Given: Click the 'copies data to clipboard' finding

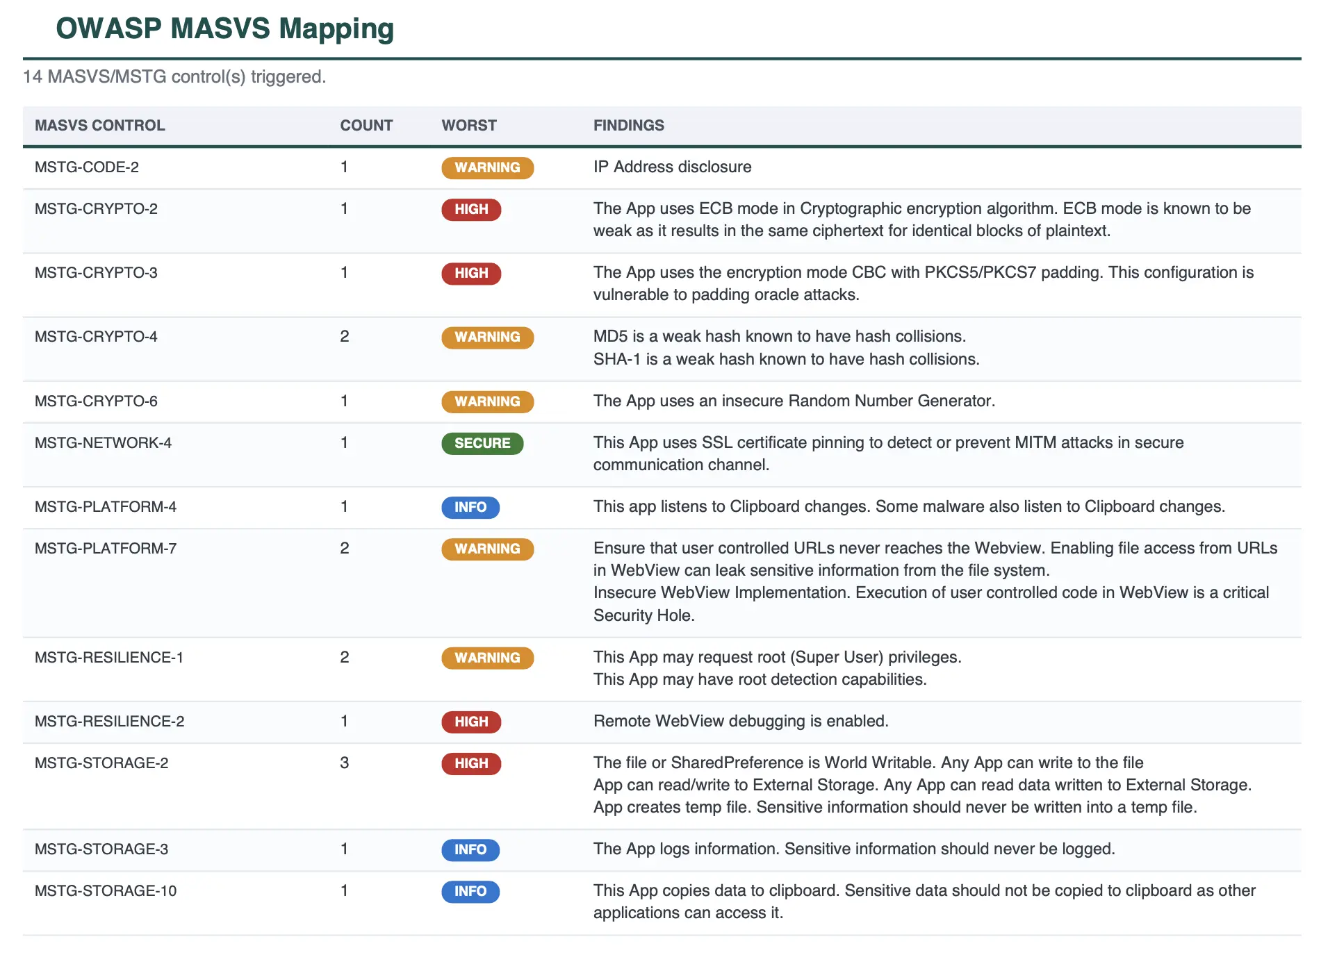Looking at the screenshot, I should [x=924, y=901].
